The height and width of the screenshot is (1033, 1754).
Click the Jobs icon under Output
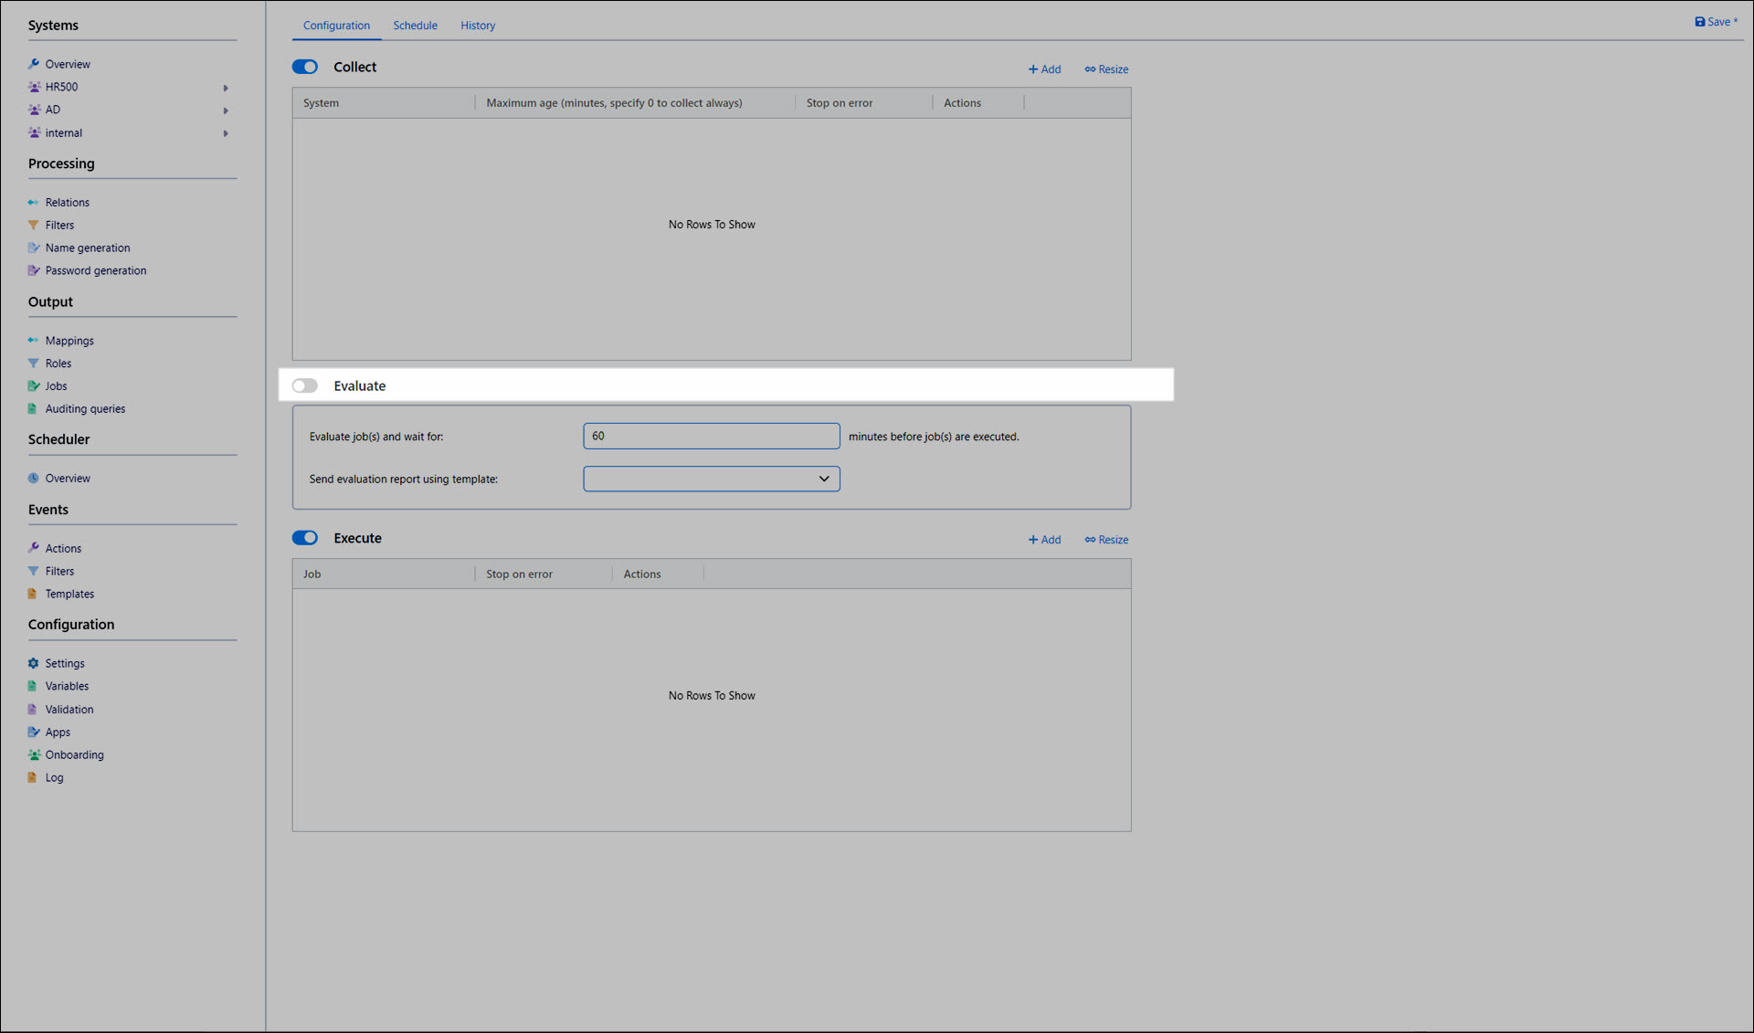34,385
